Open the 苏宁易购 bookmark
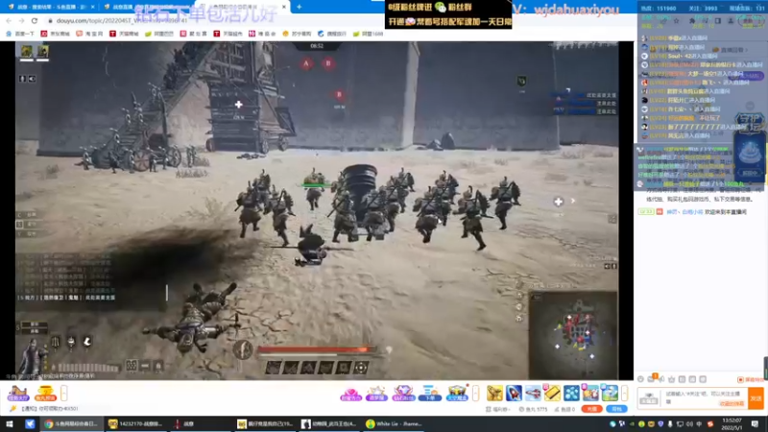 coord(297,34)
